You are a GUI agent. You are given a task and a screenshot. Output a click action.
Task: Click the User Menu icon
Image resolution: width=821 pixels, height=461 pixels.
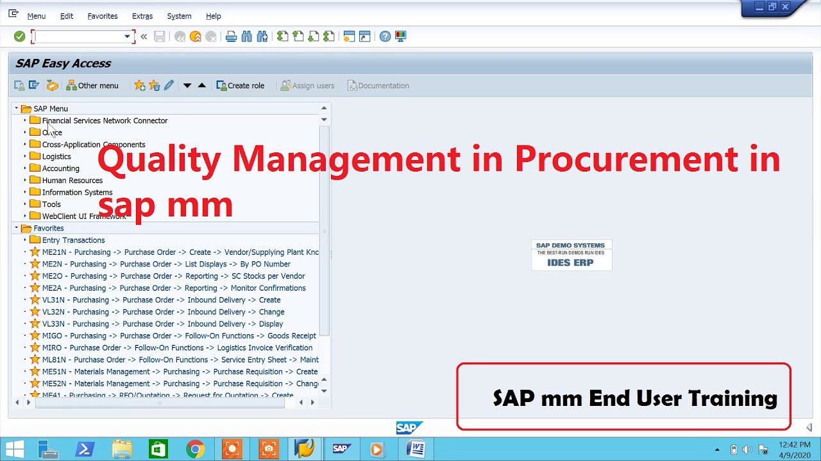click(x=19, y=85)
